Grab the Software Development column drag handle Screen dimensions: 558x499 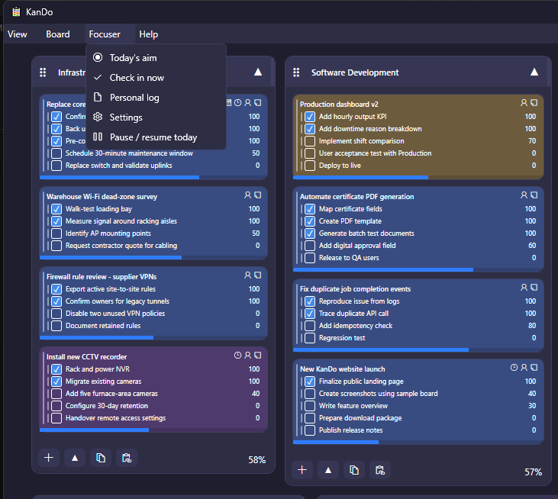pyautogui.click(x=296, y=72)
